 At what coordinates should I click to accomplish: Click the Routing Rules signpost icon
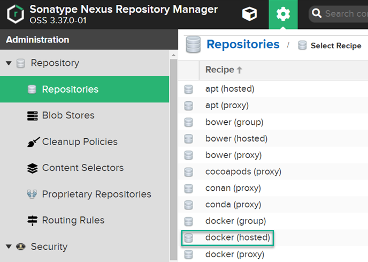(33, 221)
